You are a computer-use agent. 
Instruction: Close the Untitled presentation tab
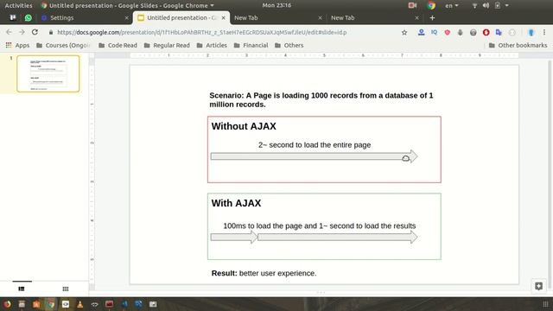coord(223,17)
